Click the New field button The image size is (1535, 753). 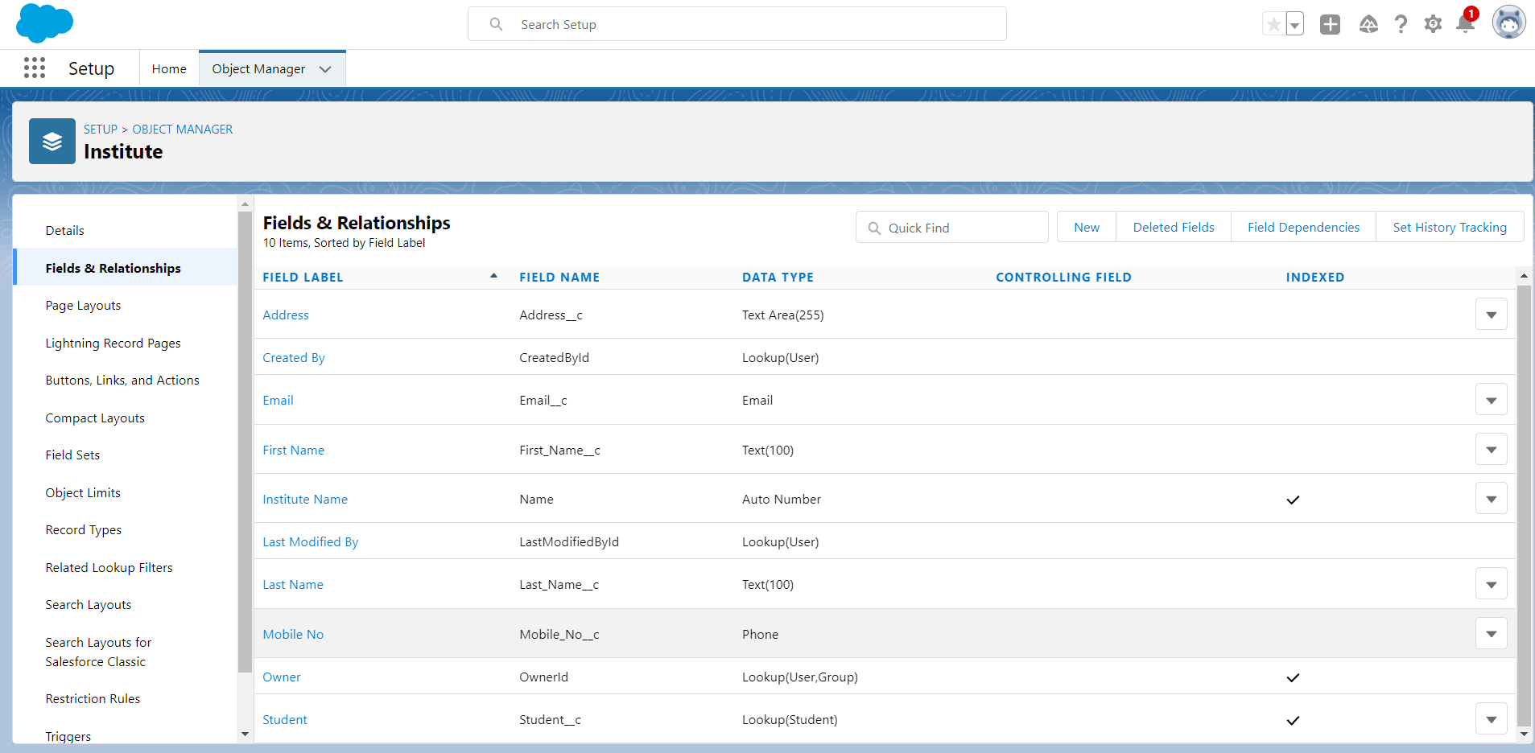point(1086,228)
